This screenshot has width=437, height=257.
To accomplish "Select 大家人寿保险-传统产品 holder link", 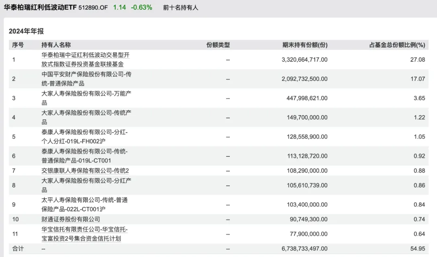I will point(86,118).
